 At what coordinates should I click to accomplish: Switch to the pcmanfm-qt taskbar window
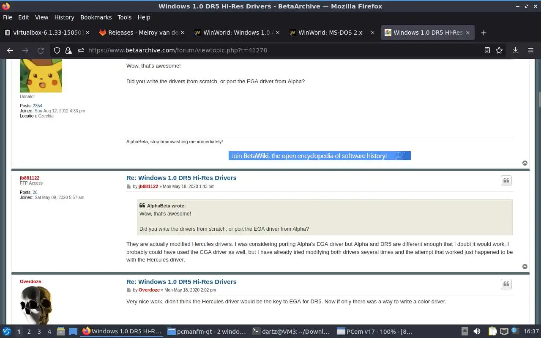206,332
